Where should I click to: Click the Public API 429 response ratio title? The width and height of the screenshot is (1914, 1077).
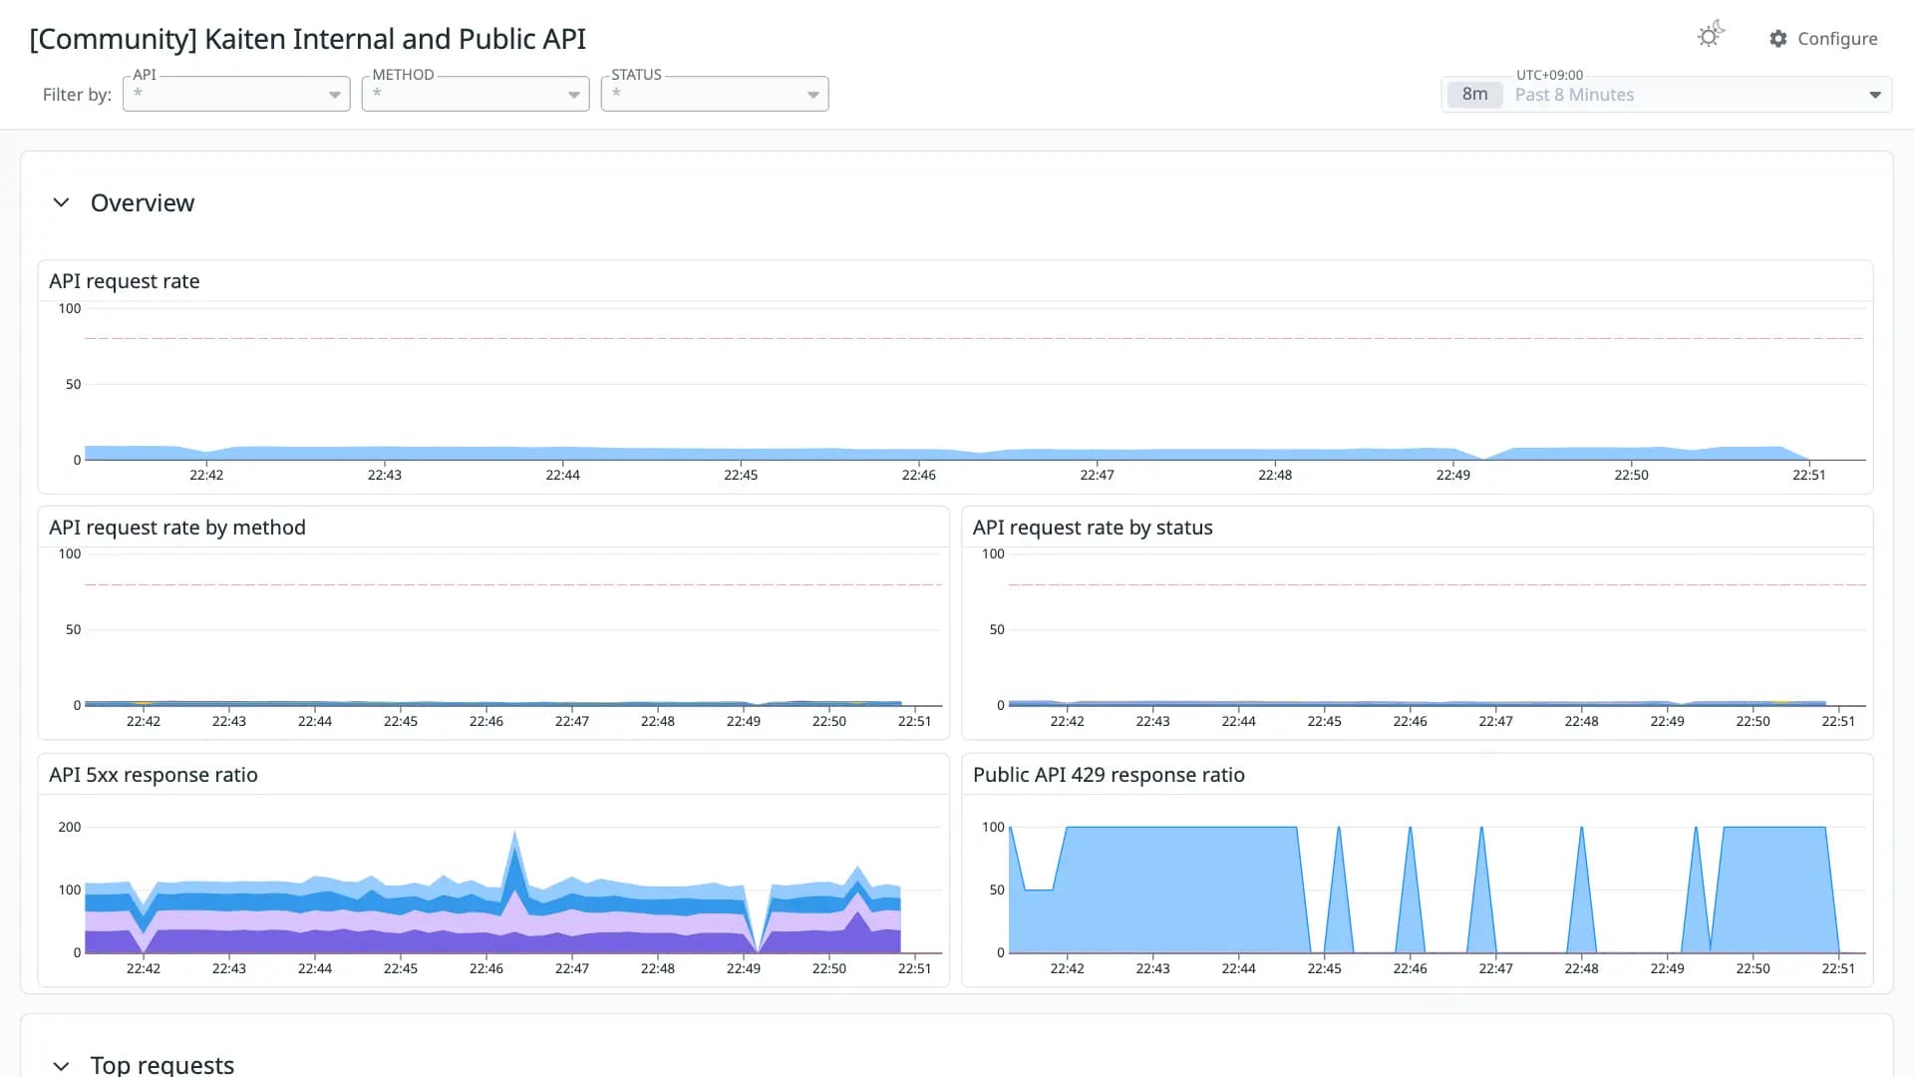pos(1109,775)
